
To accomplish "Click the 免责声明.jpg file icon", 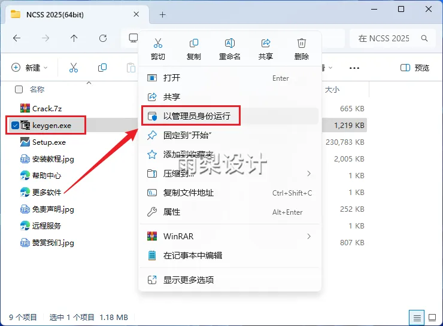I will [x=25, y=209].
